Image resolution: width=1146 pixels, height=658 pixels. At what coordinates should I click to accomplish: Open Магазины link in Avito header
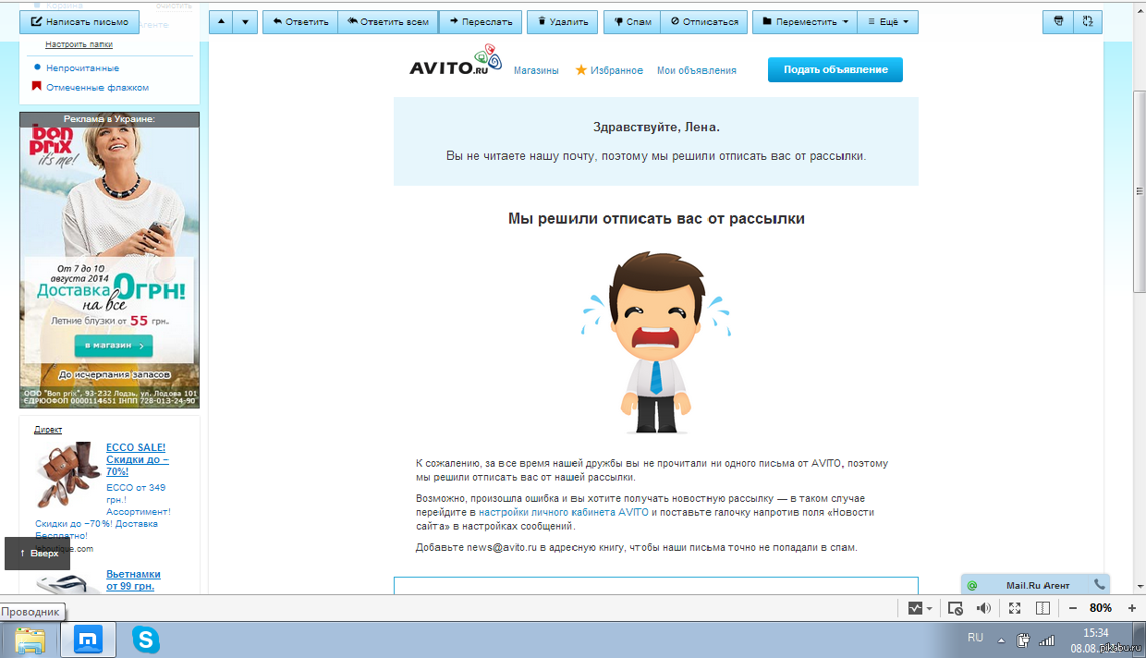[x=536, y=70]
